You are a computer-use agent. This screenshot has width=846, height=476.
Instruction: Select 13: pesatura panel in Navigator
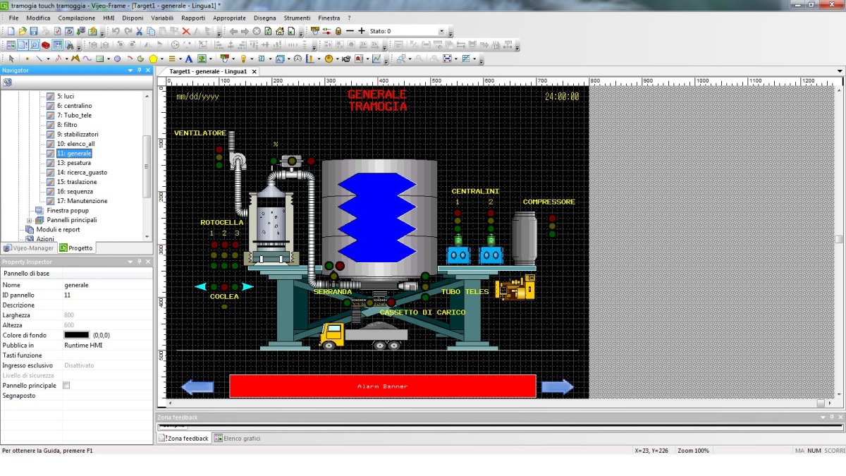pyautogui.click(x=78, y=163)
